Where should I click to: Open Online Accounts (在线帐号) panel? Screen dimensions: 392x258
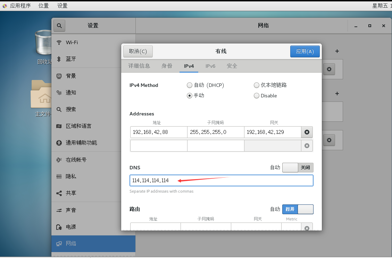[x=93, y=160]
